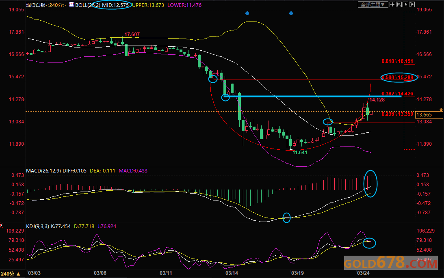Click 106.229 on the right KDJ axis
The width and height of the screenshot is (444, 278).
coord(426,231)
